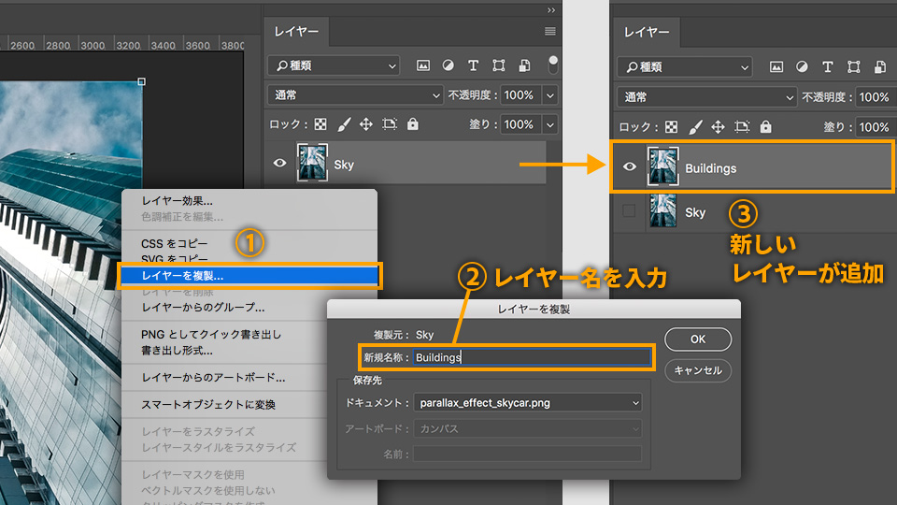This screenshot has height=505, width=897.
Task: Choose レイヤーを複製... menu item
Action: point(249,275)
